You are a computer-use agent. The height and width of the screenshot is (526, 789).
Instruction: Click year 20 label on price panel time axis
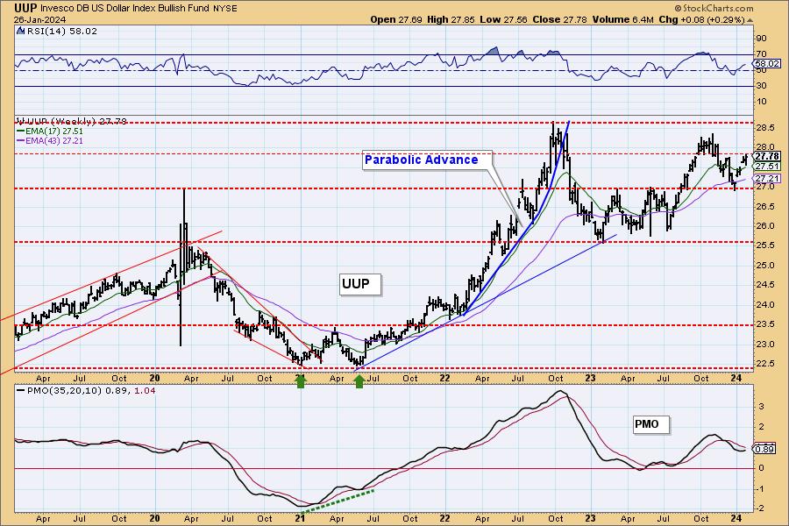coord(154,379)
